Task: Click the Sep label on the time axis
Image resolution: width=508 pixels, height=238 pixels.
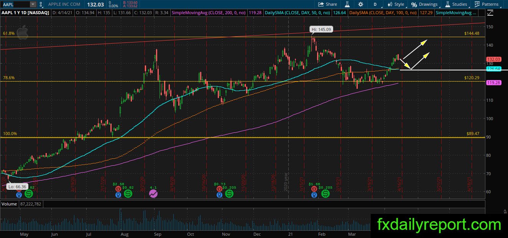Action: click(157, 234)
